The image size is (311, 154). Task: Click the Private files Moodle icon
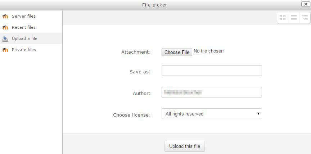(5, 50)
